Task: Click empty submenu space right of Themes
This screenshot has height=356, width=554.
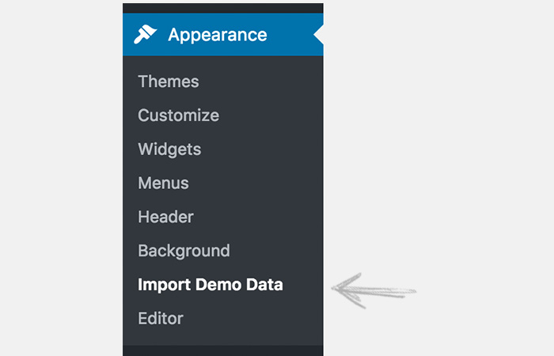Action: [260, 81]
